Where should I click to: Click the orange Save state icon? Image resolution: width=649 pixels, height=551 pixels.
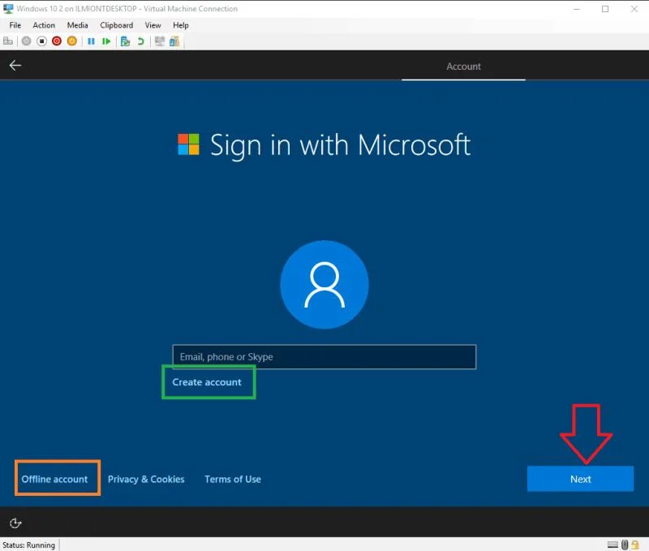pyautogui.click(x=72, y=41)
